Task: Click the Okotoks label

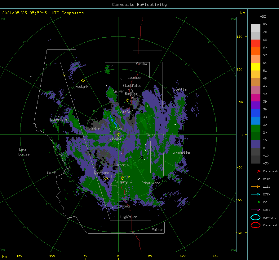Action: coord(124,206)
